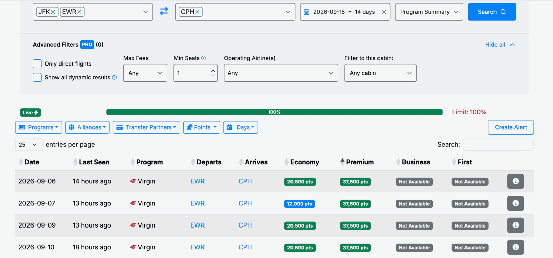This screenshot has height=258, width=553.
Task: Click the green 100% progress bar
Action: click(x=274, y=112)
